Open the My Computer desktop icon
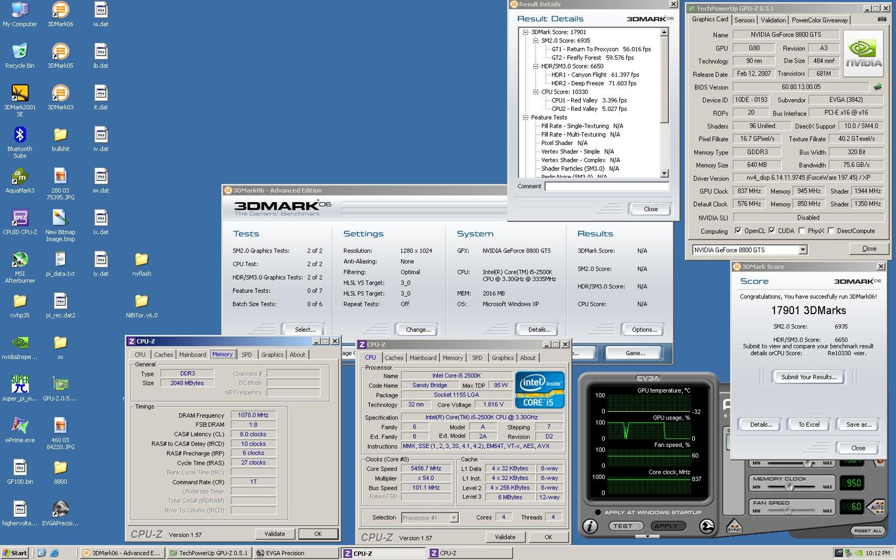896x560 pixels. (20, 15)
